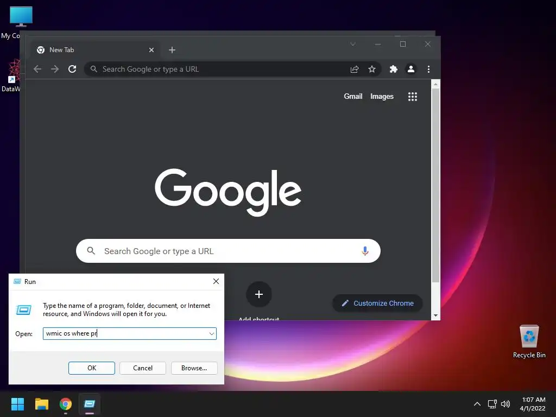Click scrollbar up arrow in Chrome
Image resolution: width=556 pixels, height=417 pixels.
pyautogui.click(x=435, y=84)
